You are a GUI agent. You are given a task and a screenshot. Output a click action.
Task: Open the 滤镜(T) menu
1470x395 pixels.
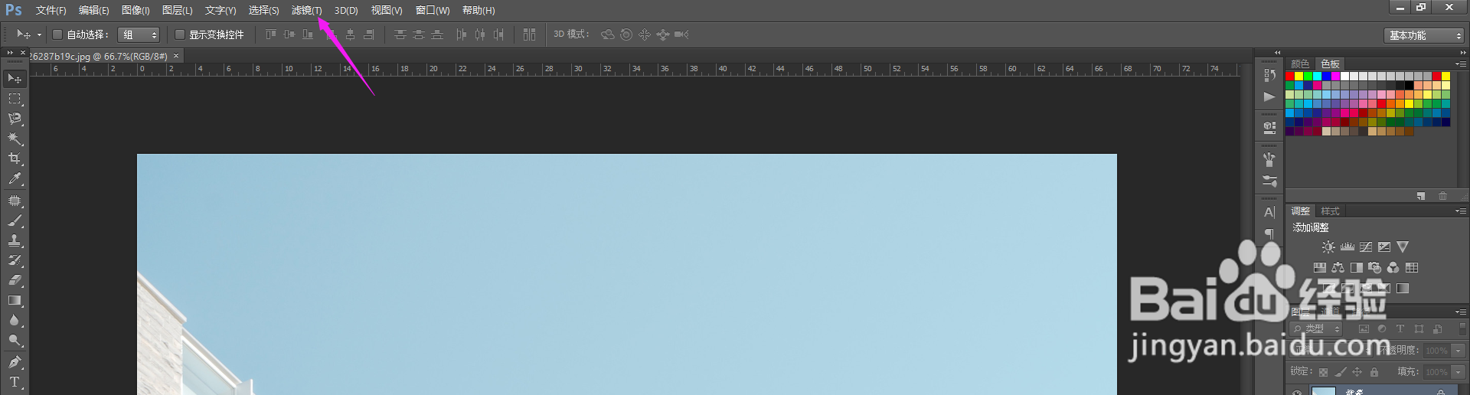pyautogui.click(x=306, y=10)
